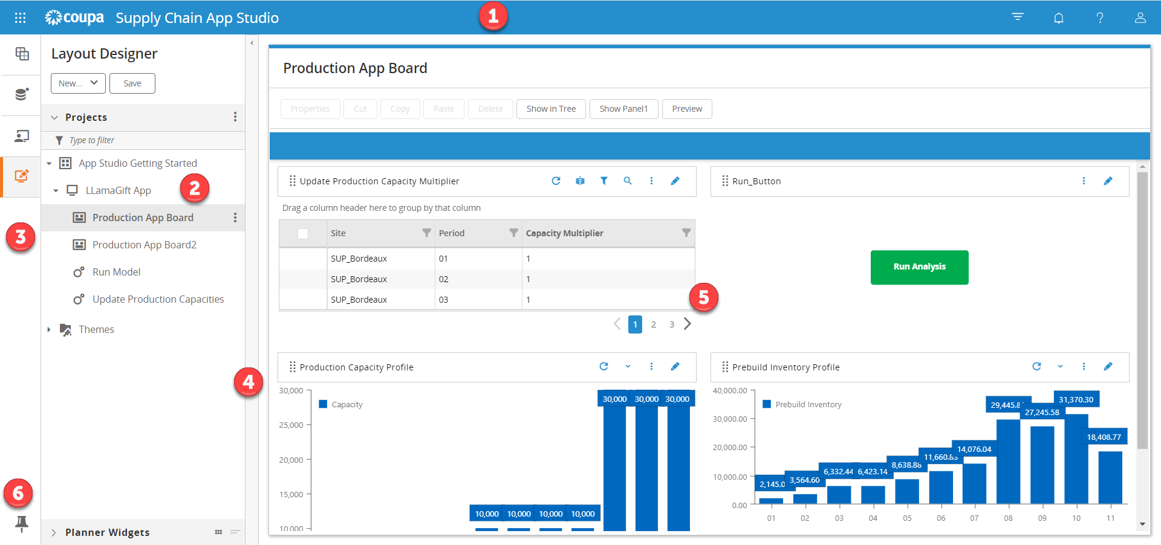Open the database icon in left sidebar

[x=22, y=94]
